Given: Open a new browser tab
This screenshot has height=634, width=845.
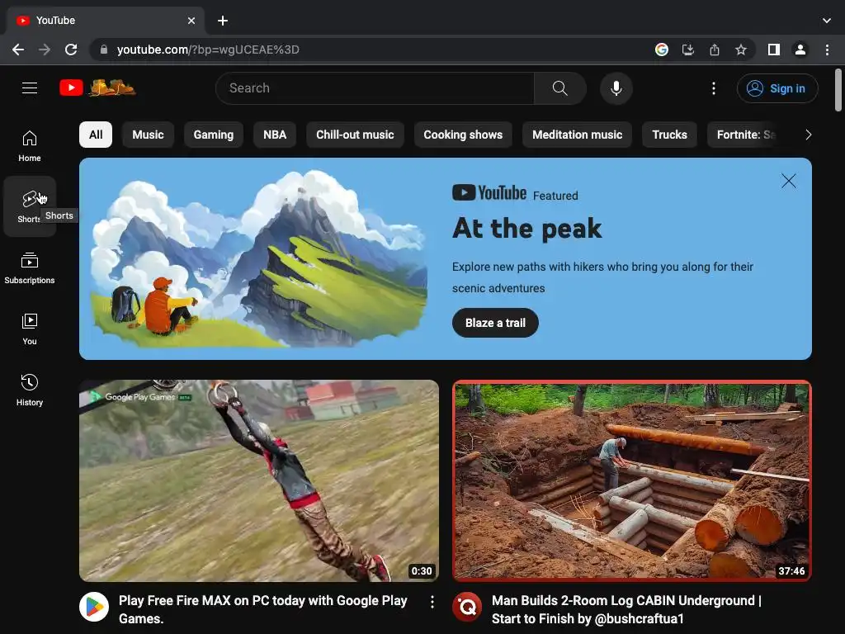Looking at the screenshot, I should click(223, 21).
